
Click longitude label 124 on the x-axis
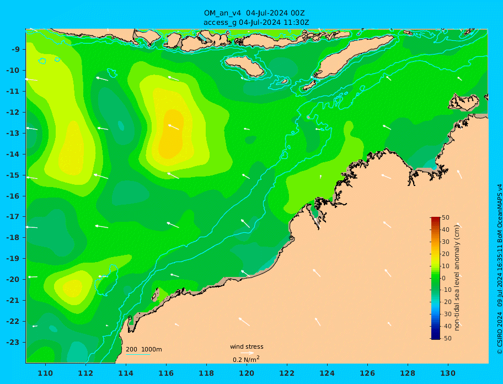327,373
